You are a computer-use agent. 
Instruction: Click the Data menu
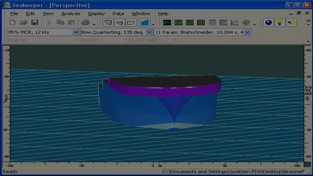[x=118, y=14]
